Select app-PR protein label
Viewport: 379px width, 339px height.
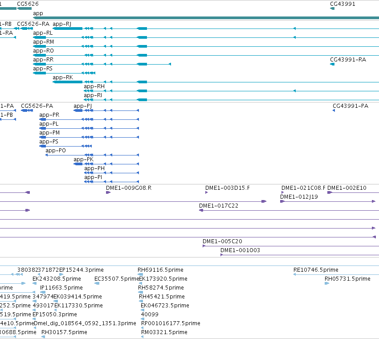[x=49, y=115]
